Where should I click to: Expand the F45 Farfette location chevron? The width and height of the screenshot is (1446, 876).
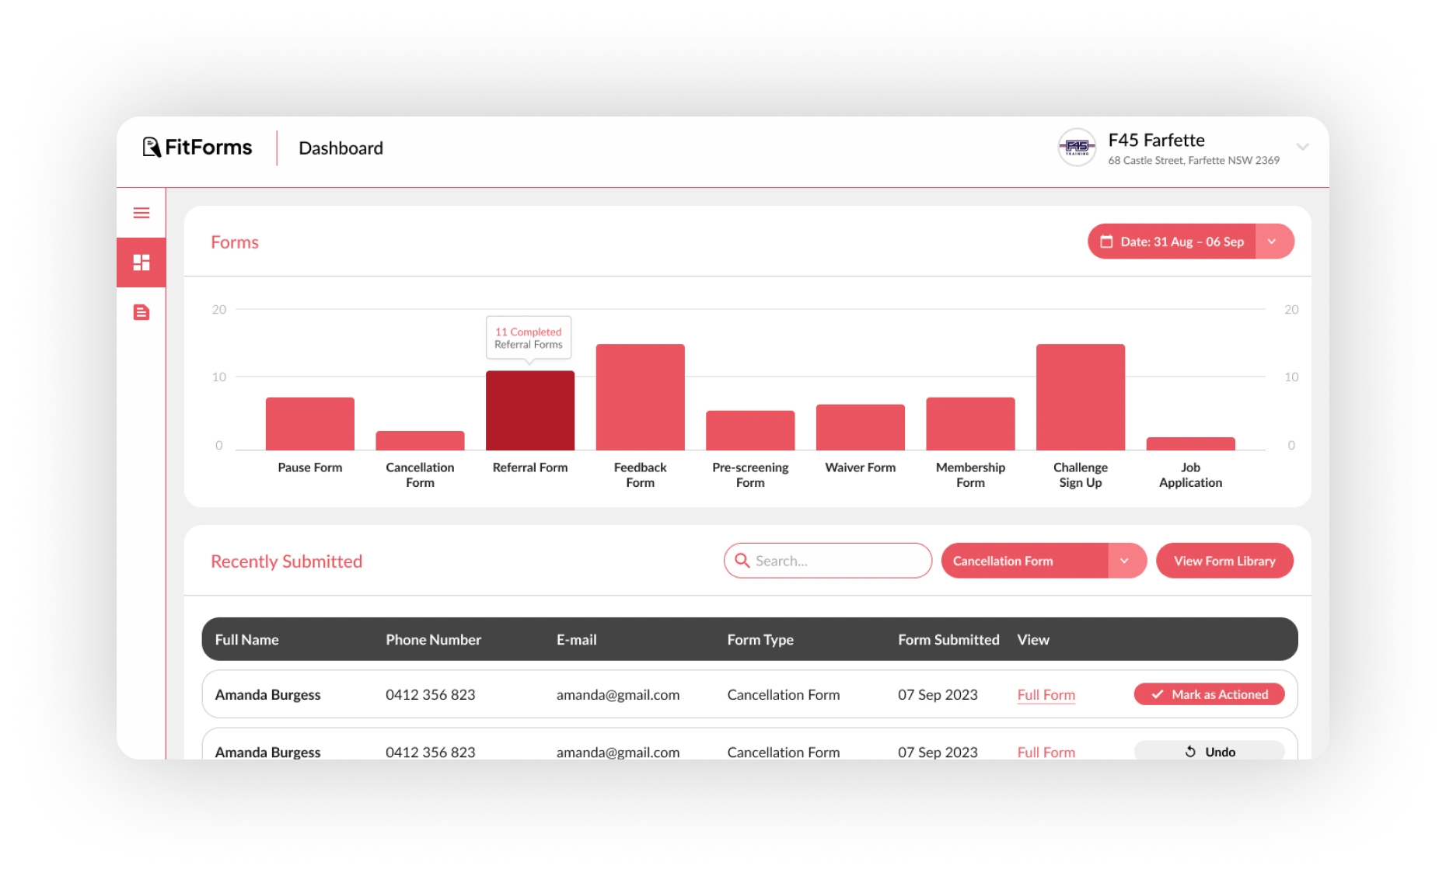[1303, 147]
